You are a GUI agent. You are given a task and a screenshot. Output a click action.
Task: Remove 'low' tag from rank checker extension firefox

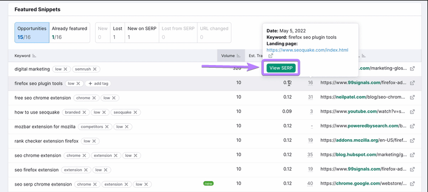point(94,141)
